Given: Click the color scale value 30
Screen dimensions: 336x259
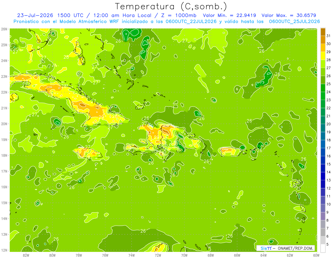Looking at the screenshot, I should 328,44.
